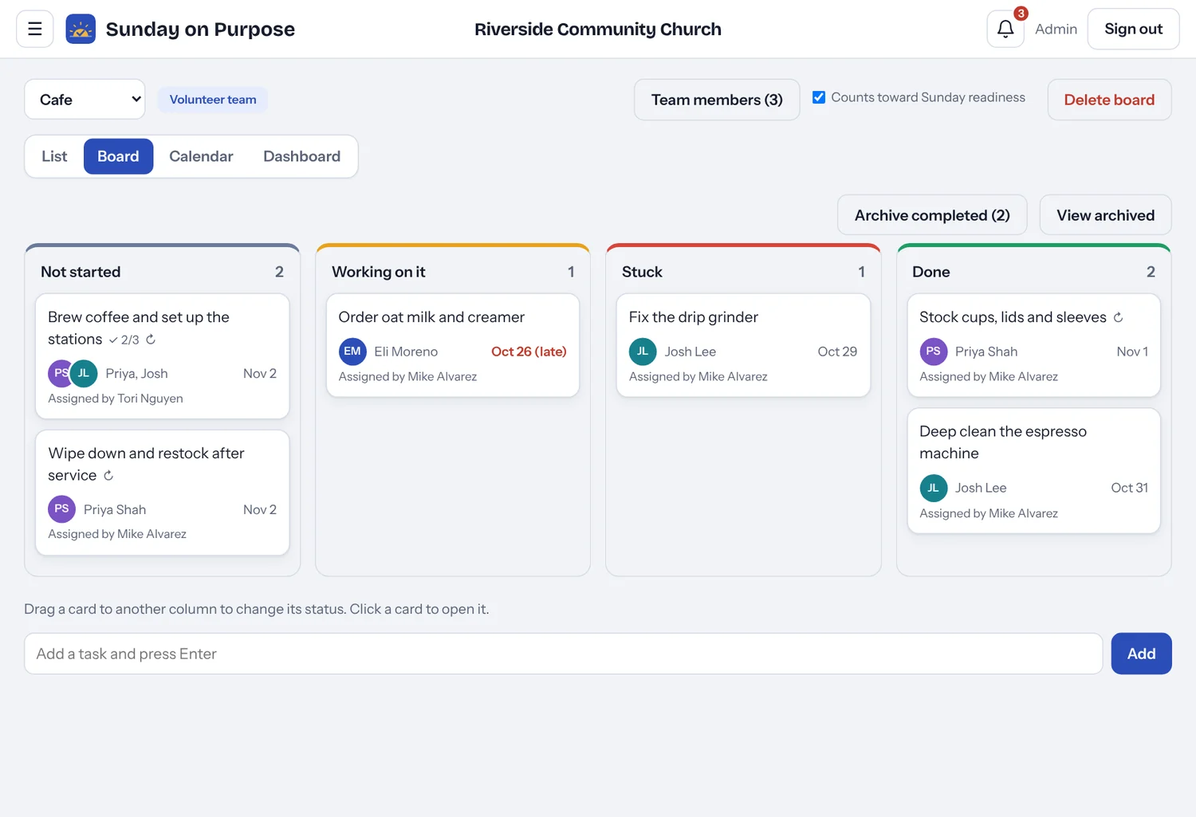Click recurring icon on Brew coffee card
The image size is (1196, 817).
(151, 340)
